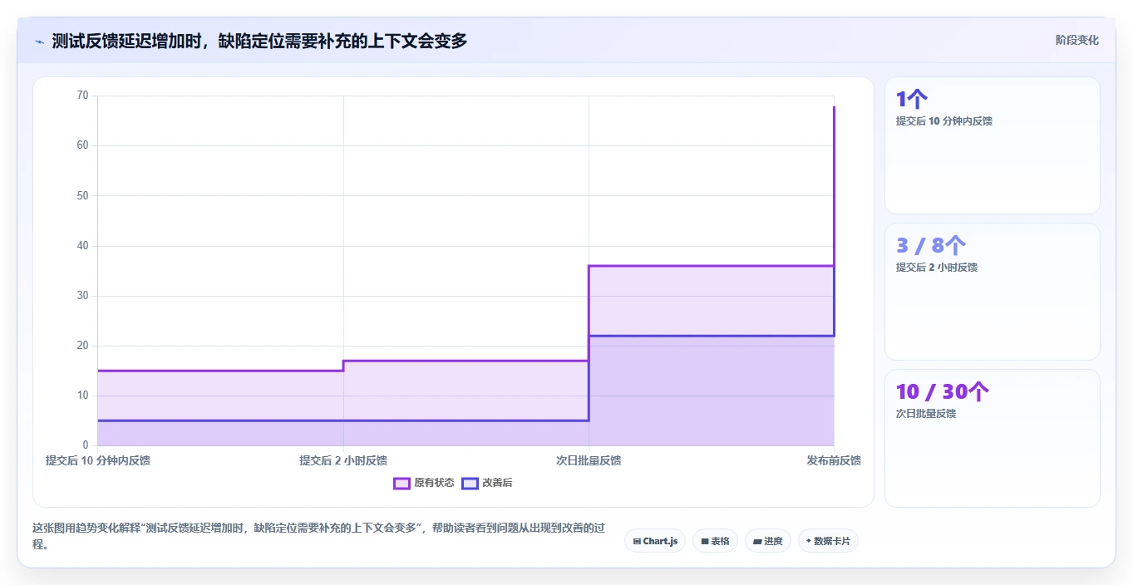Toggle the 改善后 legend entry

click(x=487, y=483)
